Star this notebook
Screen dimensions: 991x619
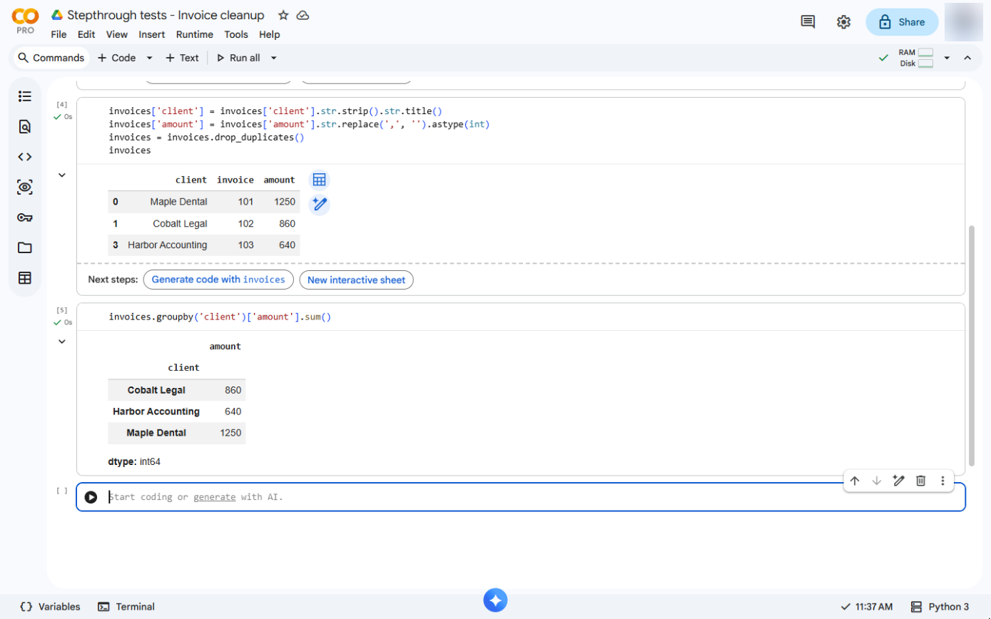pyautogui.click(x=283, y=15)
